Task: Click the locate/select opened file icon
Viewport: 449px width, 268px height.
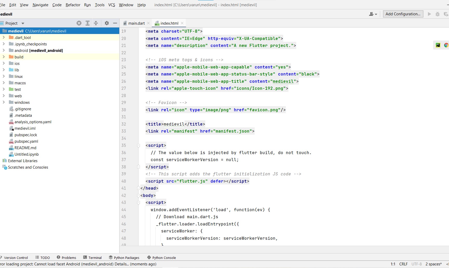Action: [79, 23]
